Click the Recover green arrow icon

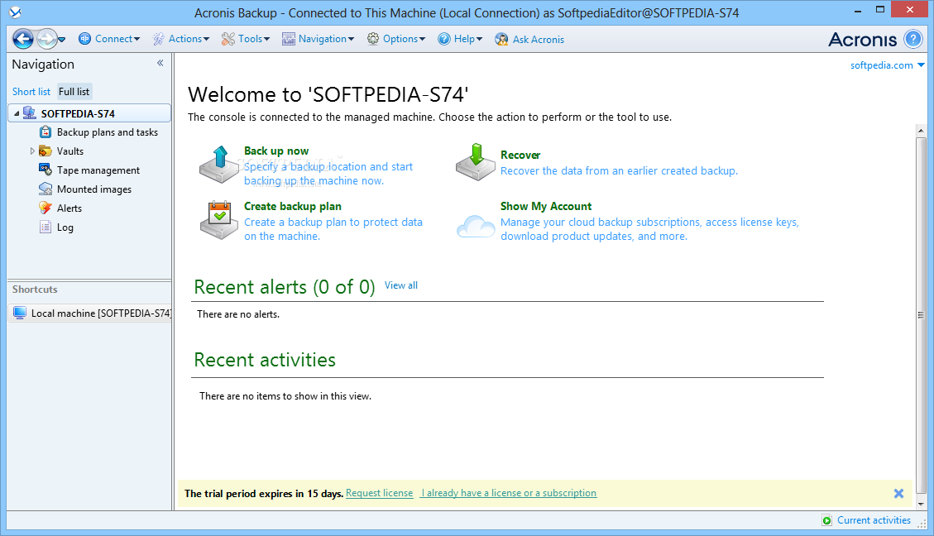click(x=476, y=162)
